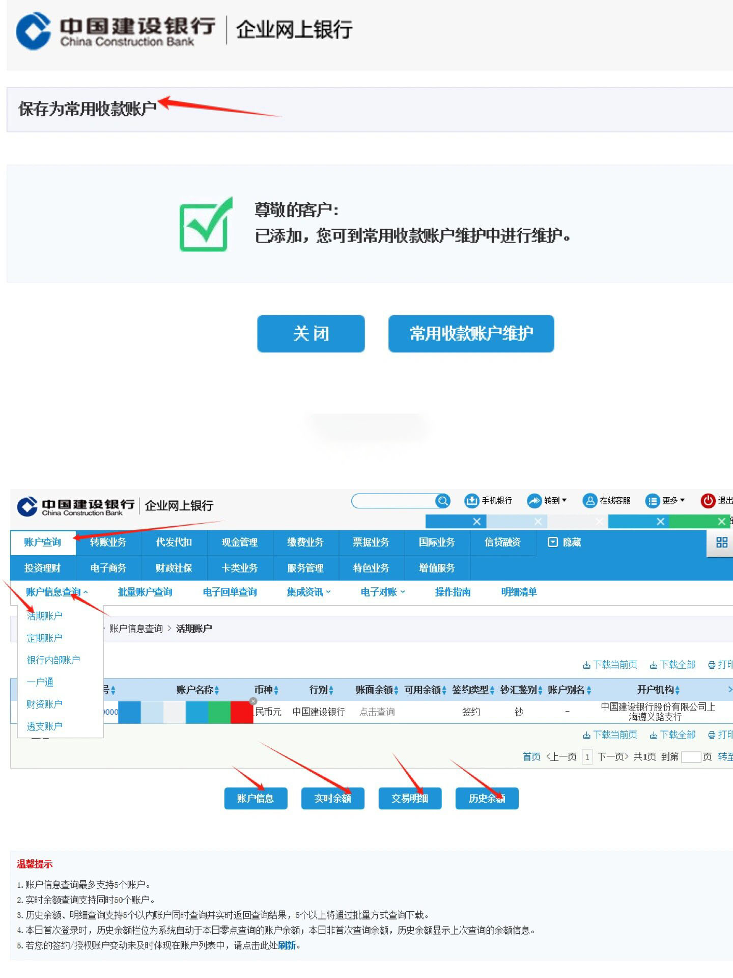Sort by the 签约类型 column arrows
Screen dimensions: 733x978
(x=492, y=690)
